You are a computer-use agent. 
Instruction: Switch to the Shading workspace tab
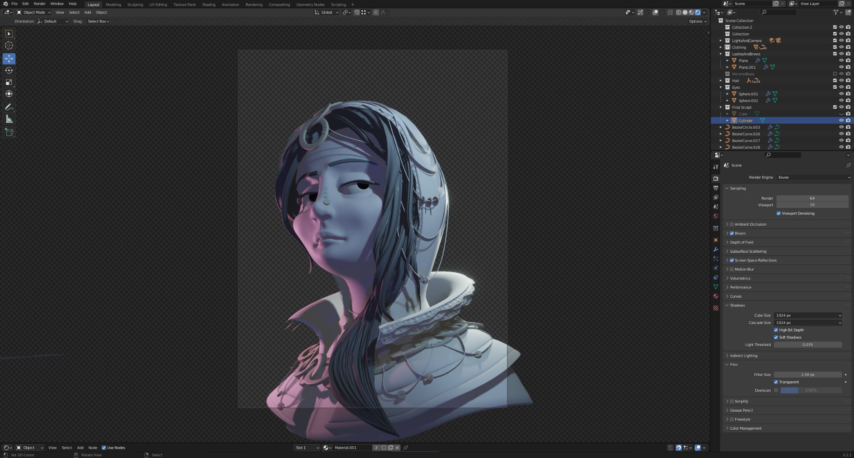coord(208,5)
